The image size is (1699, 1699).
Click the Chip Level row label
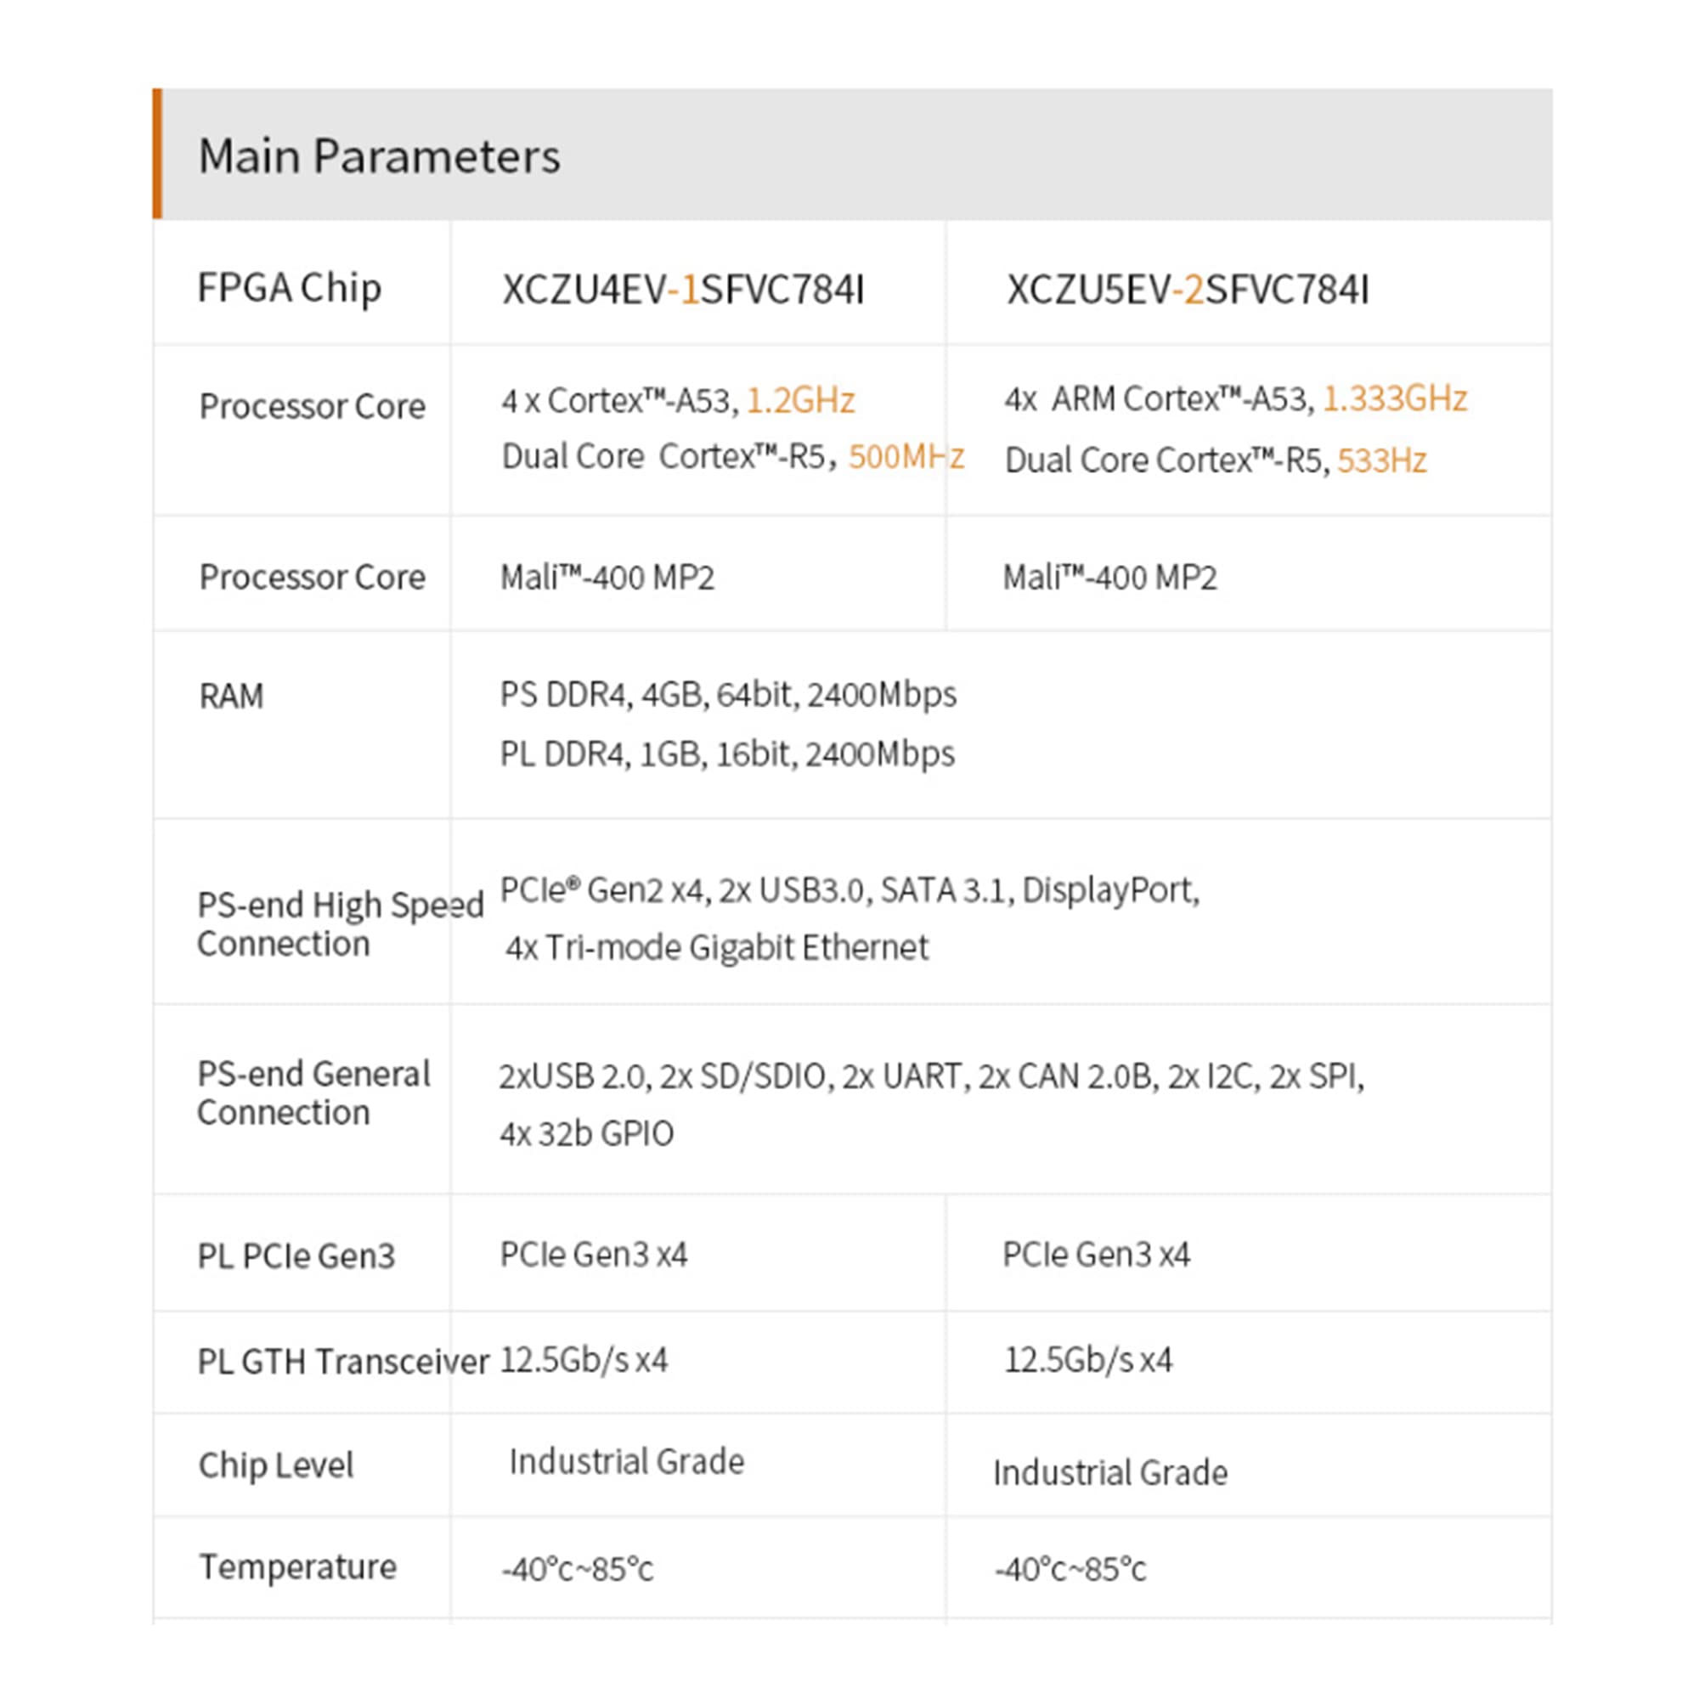click(x=276, y=1465)
